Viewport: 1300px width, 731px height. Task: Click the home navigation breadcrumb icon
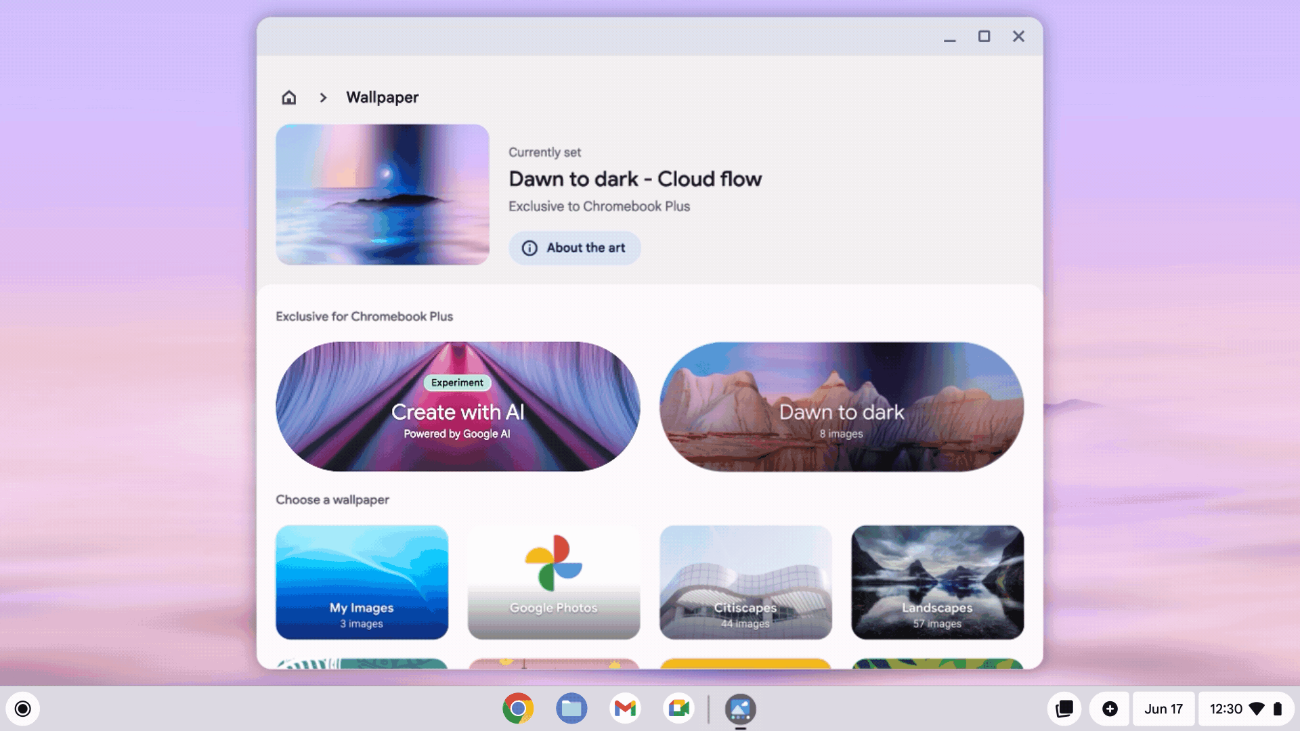288,97
